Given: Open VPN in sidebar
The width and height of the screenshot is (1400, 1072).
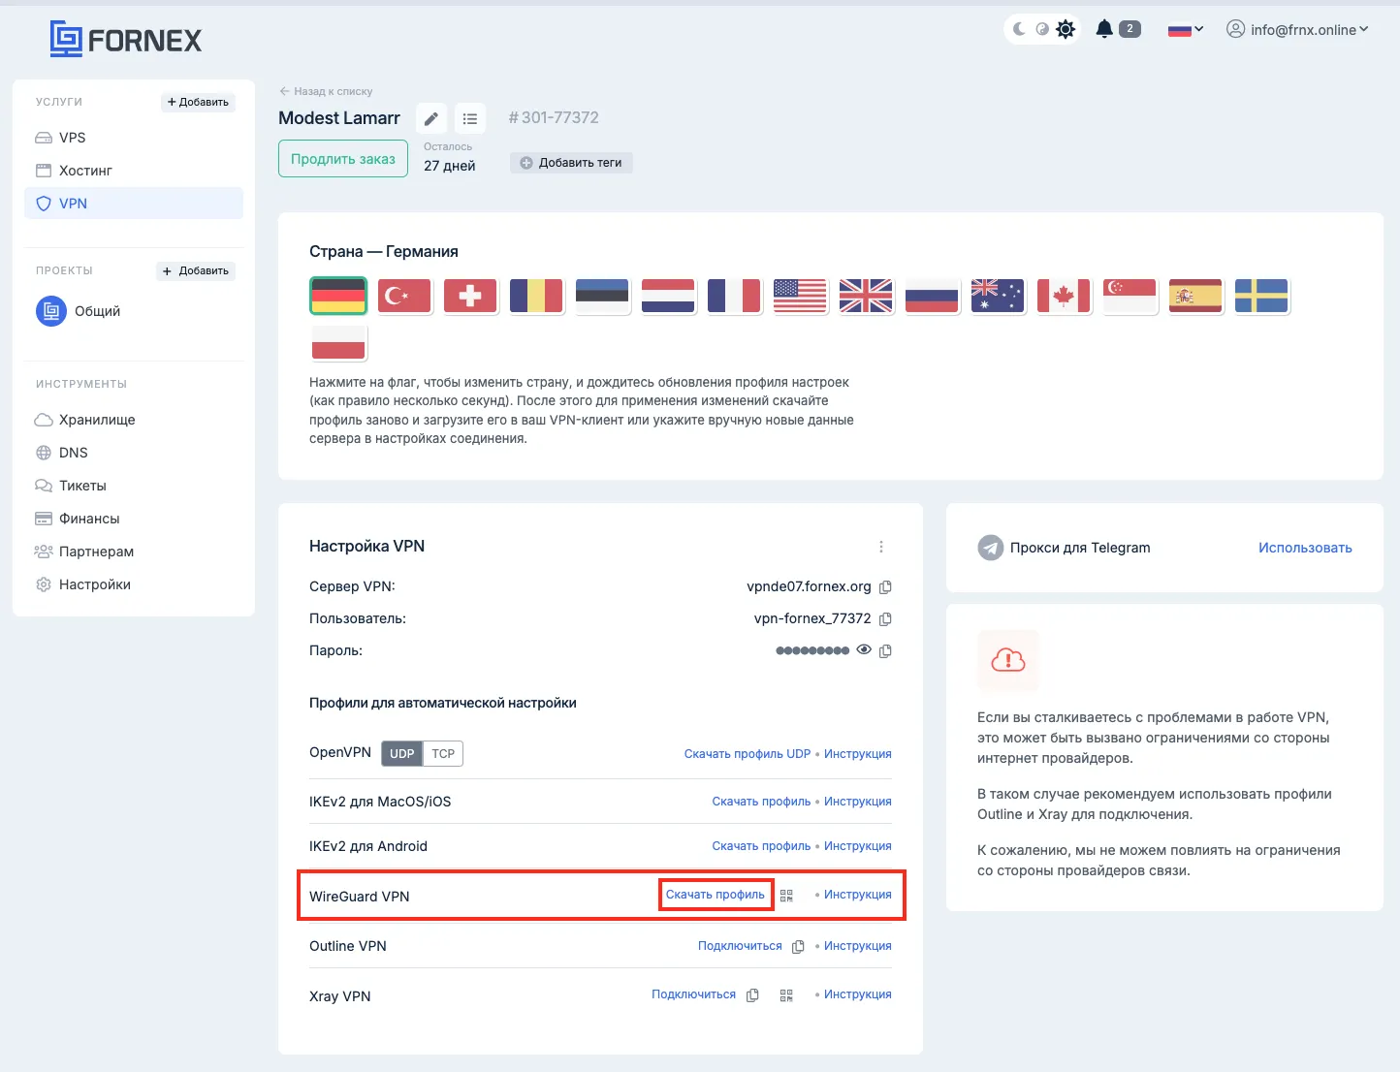Looking at the screenshot, I should pos(134,204).
